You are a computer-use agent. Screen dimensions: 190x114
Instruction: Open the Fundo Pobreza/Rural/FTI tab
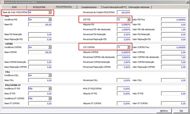coord(114,7)
